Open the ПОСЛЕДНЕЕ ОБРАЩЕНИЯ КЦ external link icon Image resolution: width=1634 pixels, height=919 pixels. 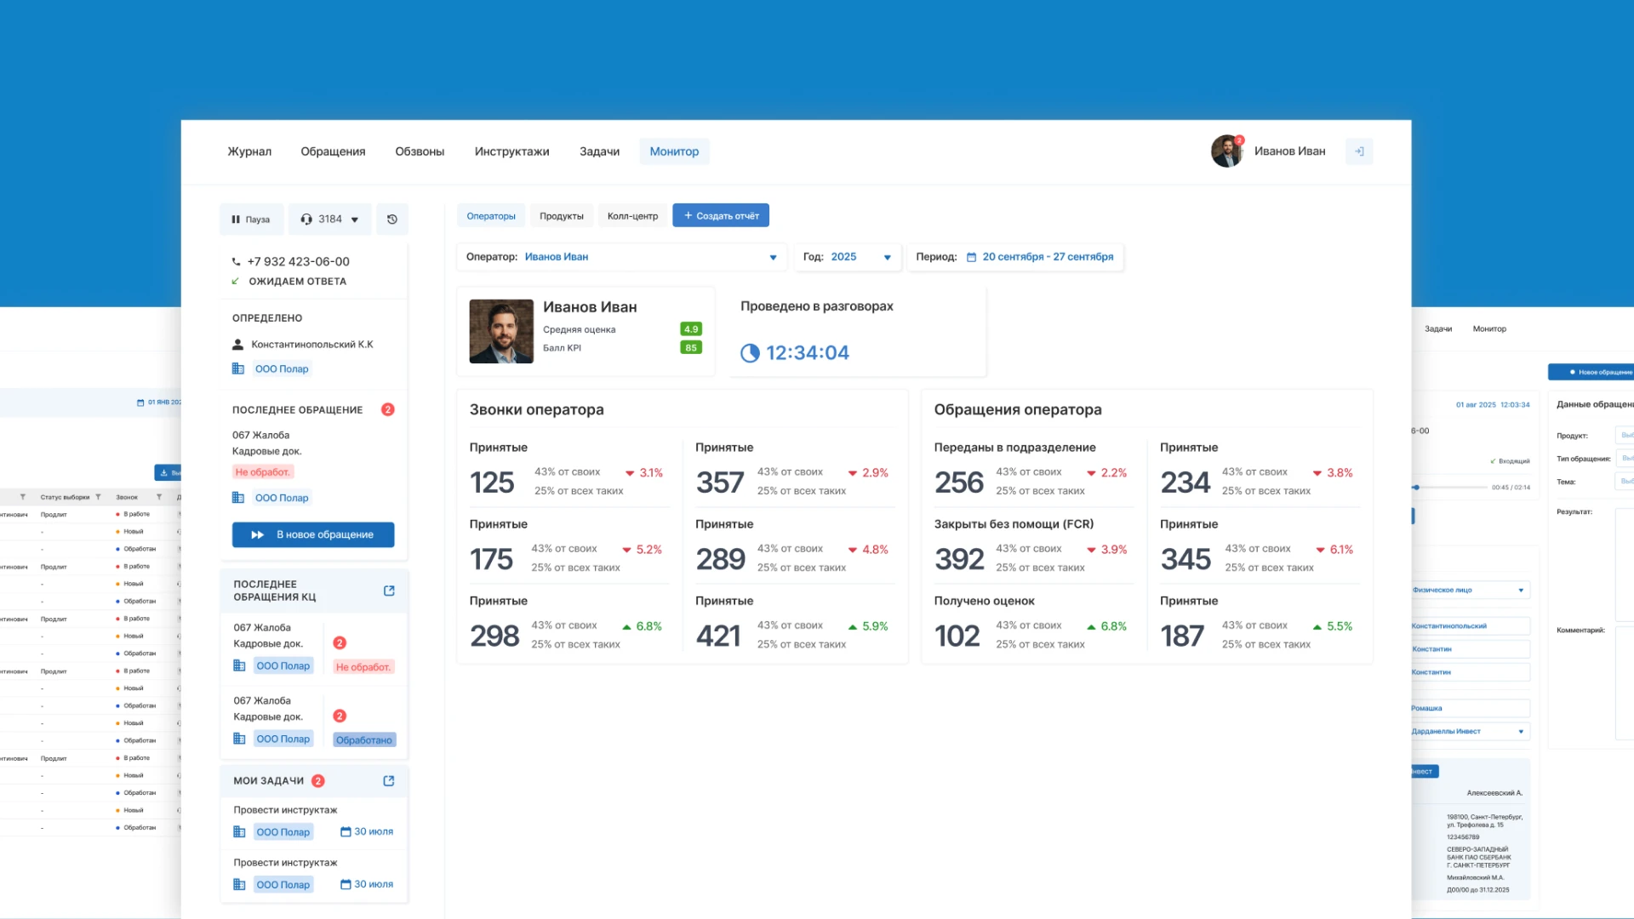389,591
